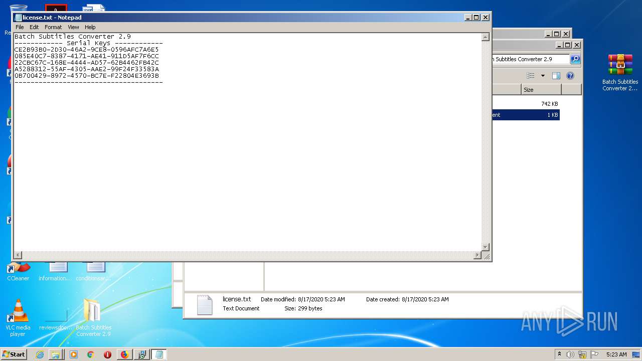Open the View menu in Notepad
The width and height of the screenshot is (642, 361).
[x=73, y=27]
